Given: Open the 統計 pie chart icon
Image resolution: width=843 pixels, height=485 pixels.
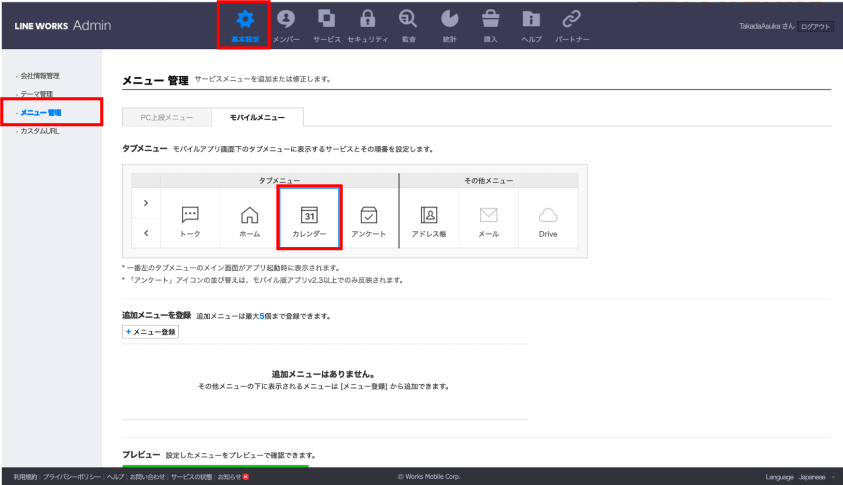Looking at the screenshot, I should click(x=449, y=20).
